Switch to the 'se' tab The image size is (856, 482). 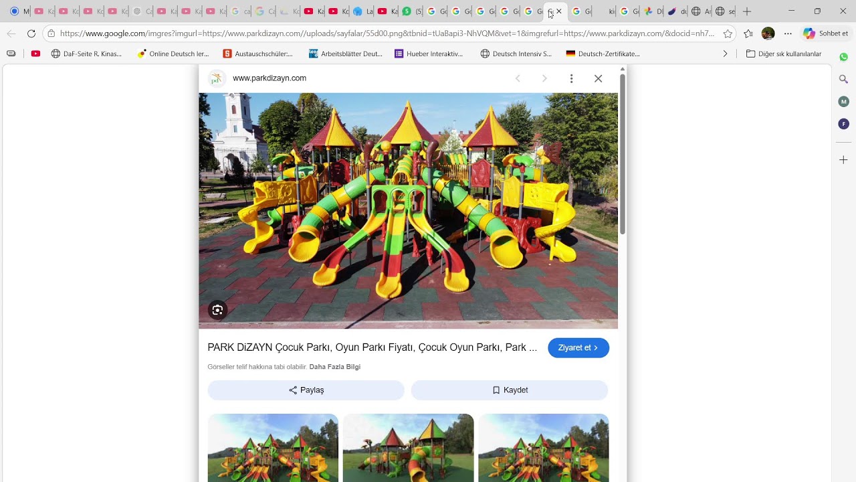pyautogui.click(x=725, y=11)
